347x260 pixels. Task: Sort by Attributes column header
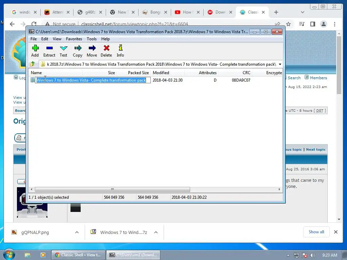tap(201, 73)
